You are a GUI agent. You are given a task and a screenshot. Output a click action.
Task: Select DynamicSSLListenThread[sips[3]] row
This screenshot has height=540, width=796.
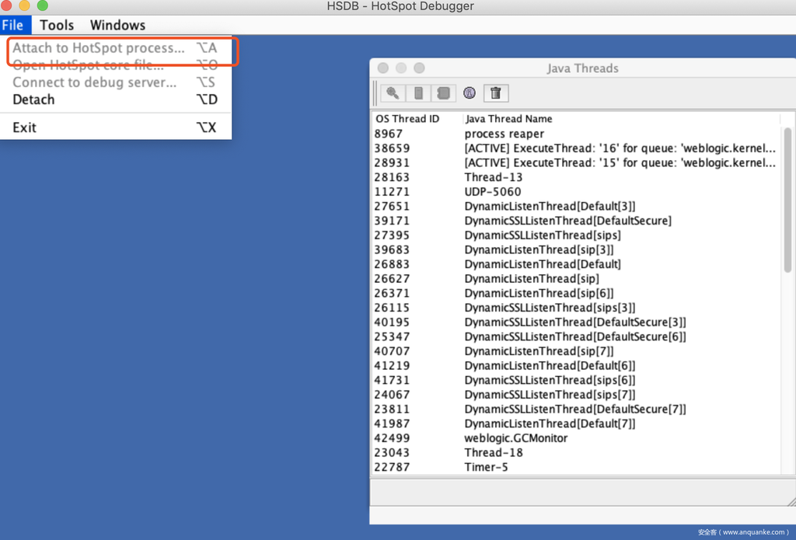point(576,308)
